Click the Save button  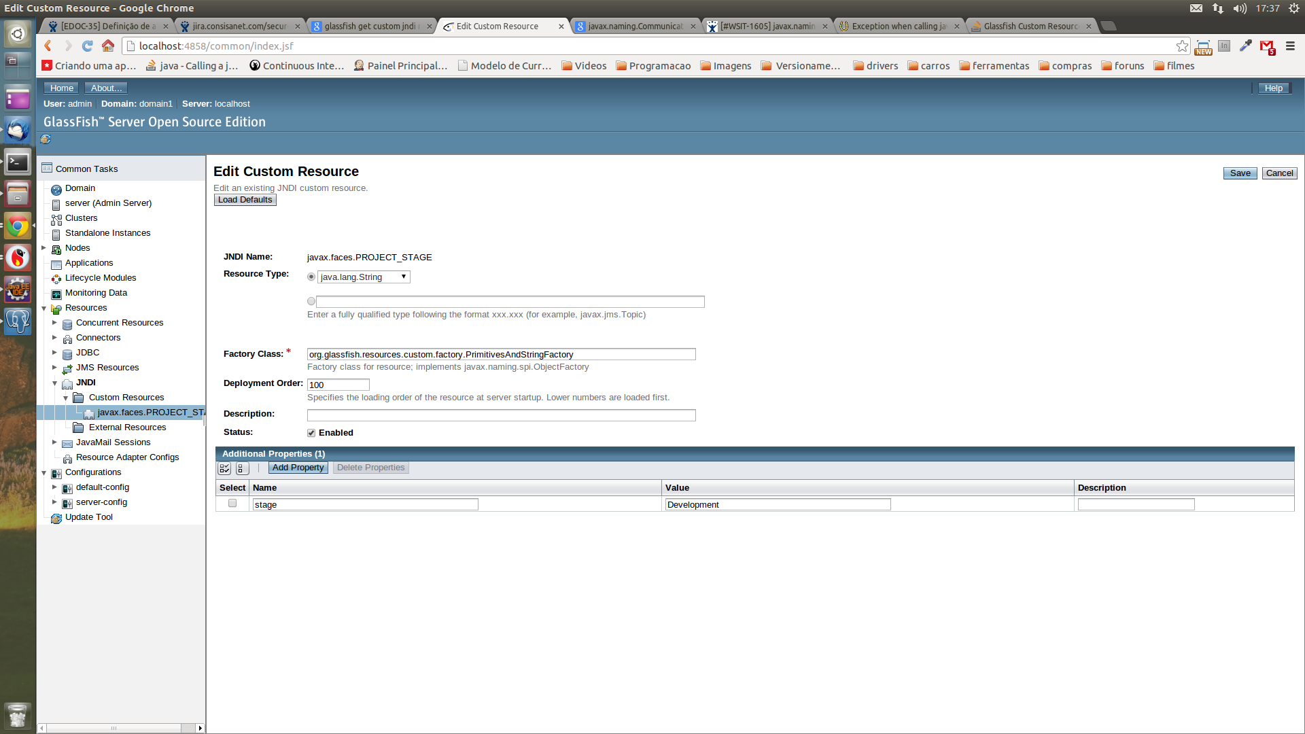pos(1240,172)
